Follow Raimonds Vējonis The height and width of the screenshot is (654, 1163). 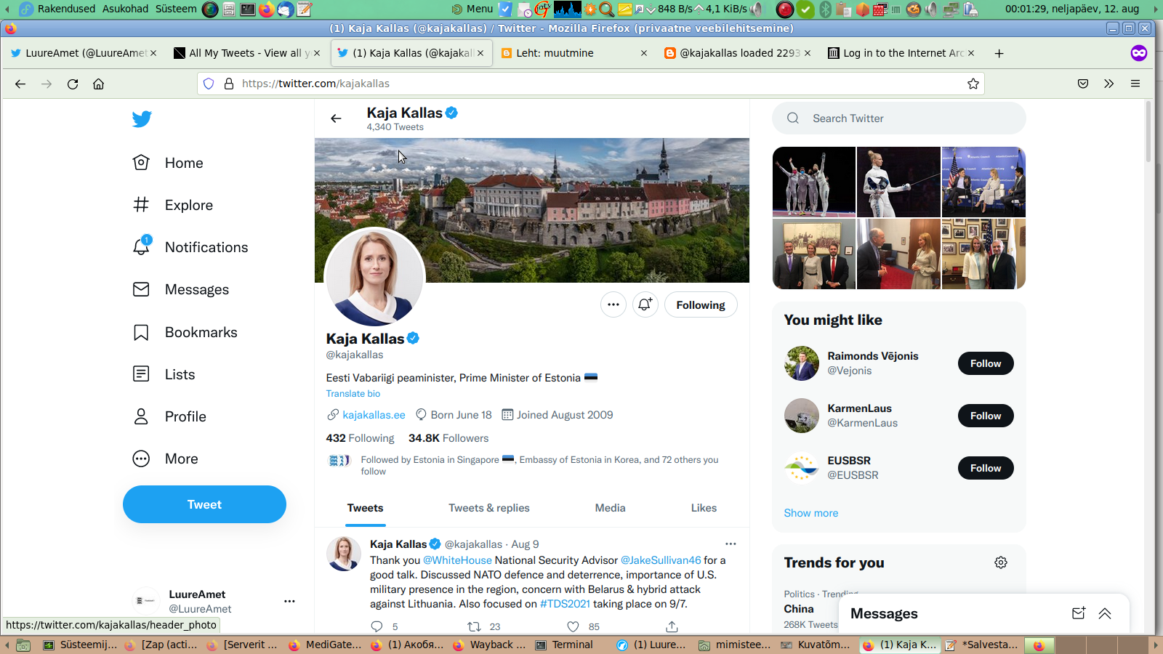coord(986,363)
